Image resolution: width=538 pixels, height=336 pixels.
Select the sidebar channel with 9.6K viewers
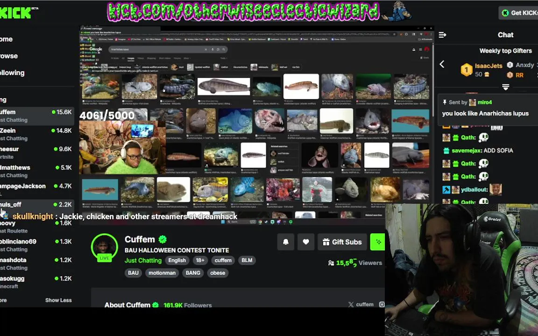tap(36, 153)
